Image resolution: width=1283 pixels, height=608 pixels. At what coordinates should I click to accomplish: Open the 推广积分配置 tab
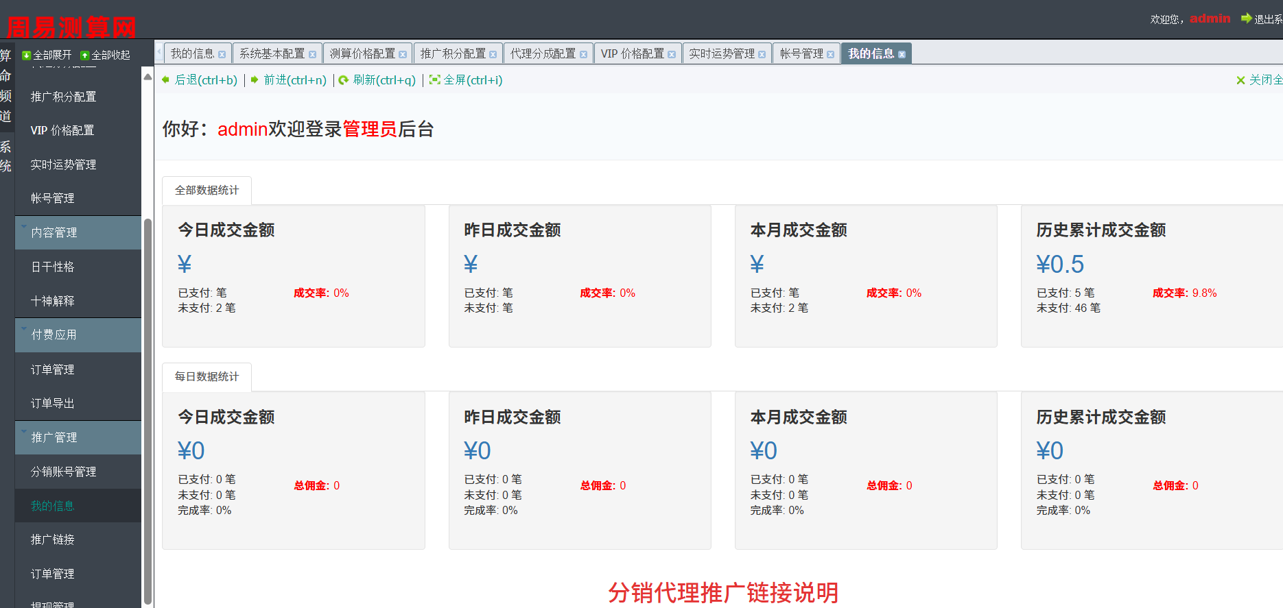coord(453,53)
